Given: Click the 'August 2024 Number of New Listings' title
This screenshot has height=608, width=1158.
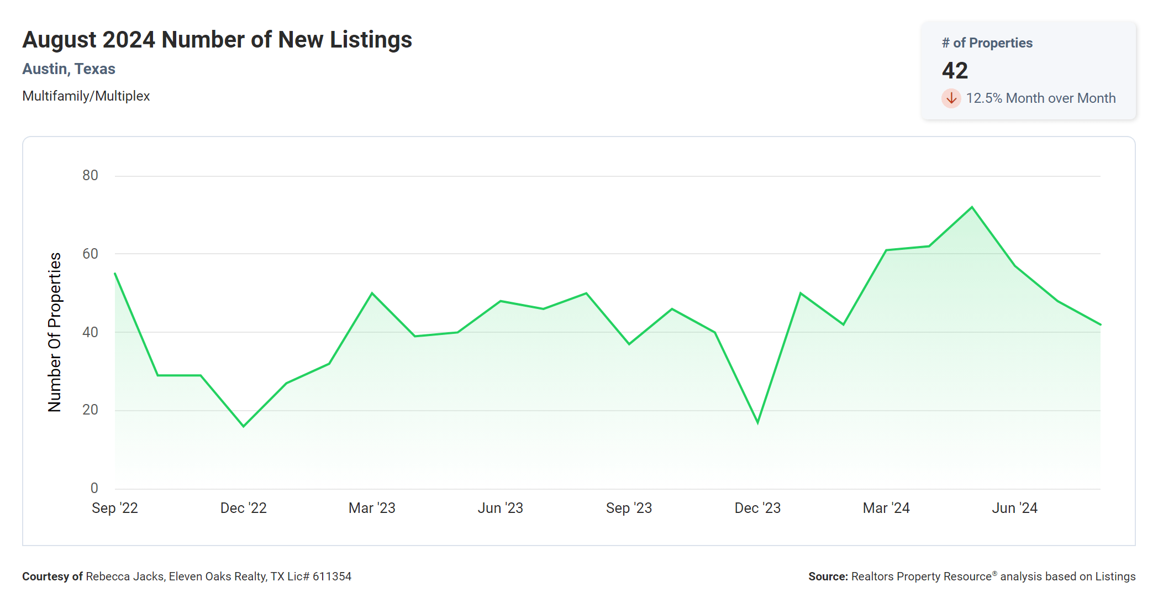Looking at the screenshot, I should pyautogui.click(x=217, y=40).
